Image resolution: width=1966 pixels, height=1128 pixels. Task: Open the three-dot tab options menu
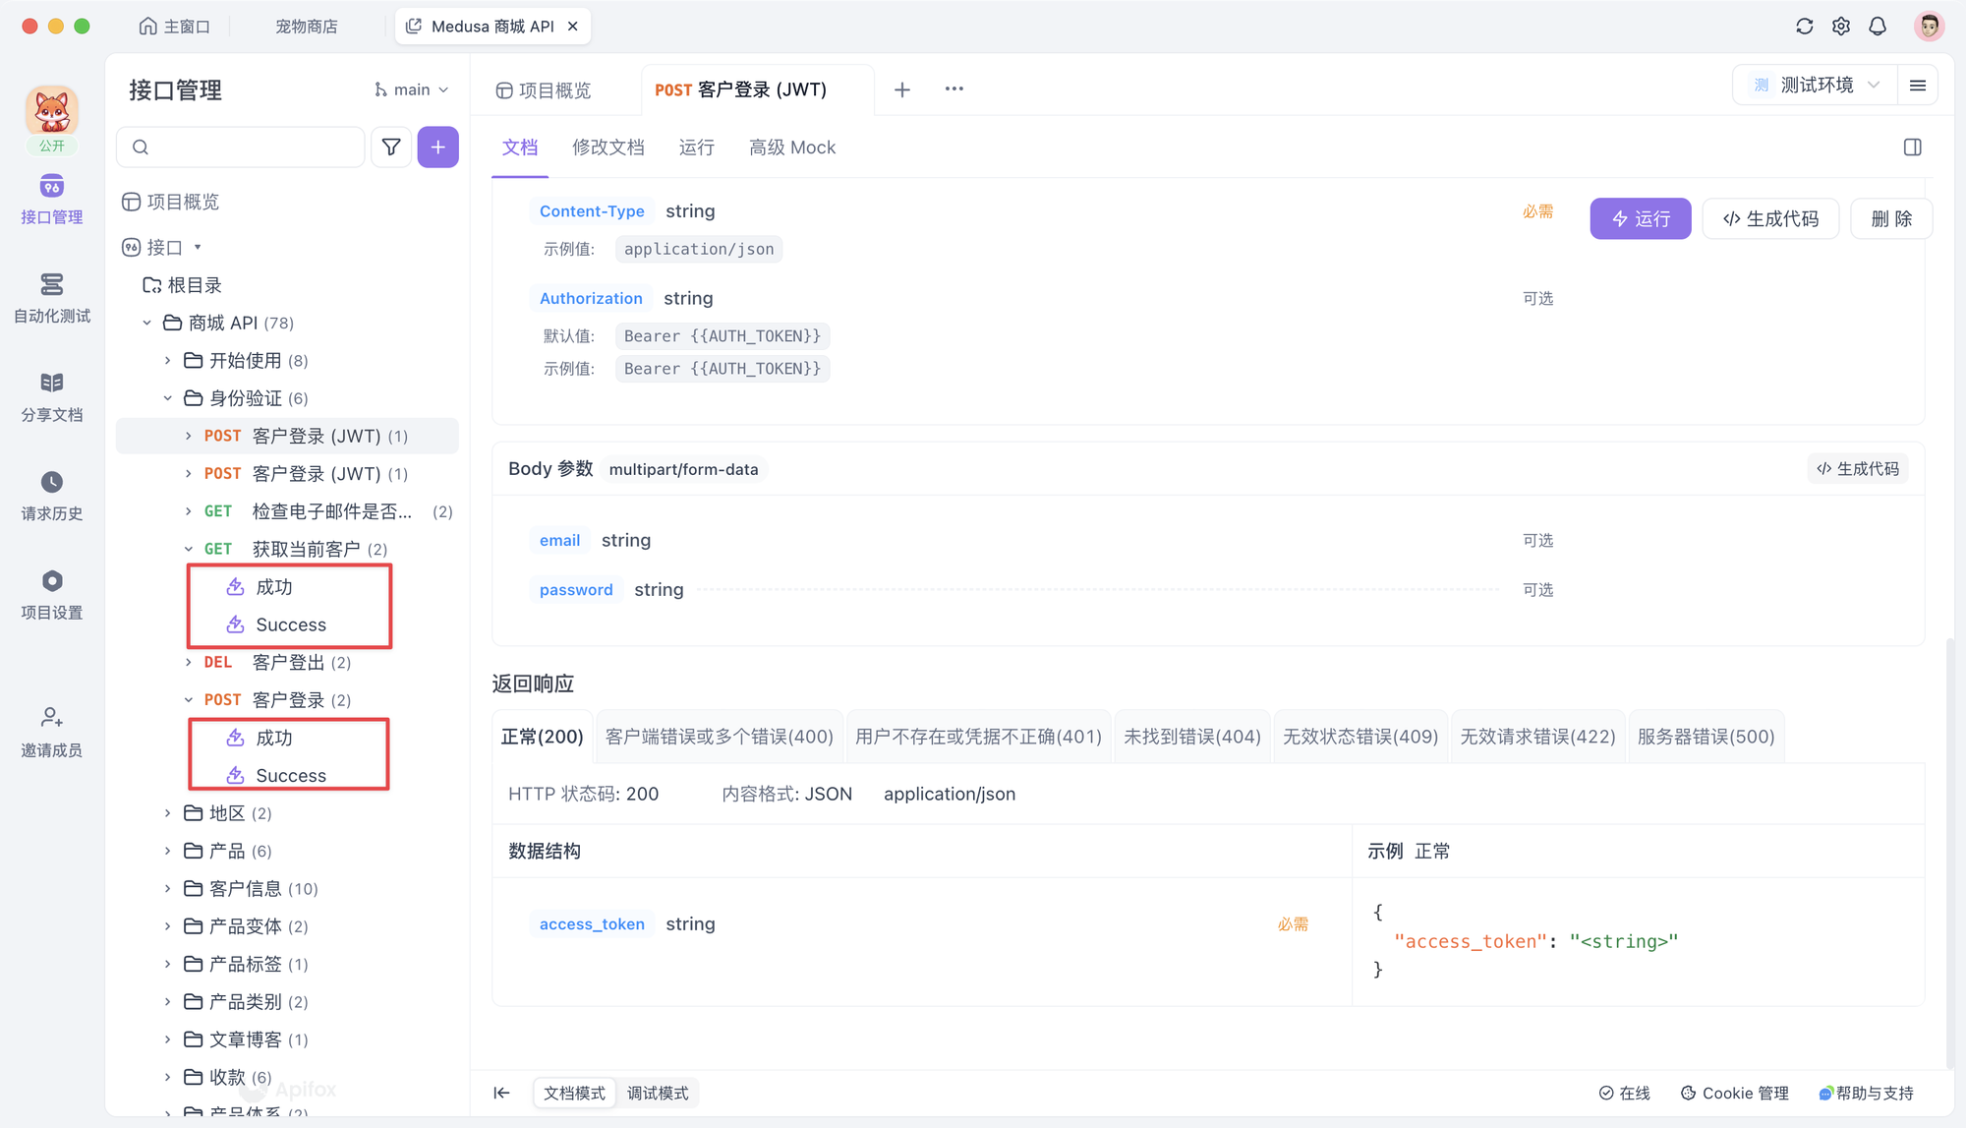click(x=954, y=89)
